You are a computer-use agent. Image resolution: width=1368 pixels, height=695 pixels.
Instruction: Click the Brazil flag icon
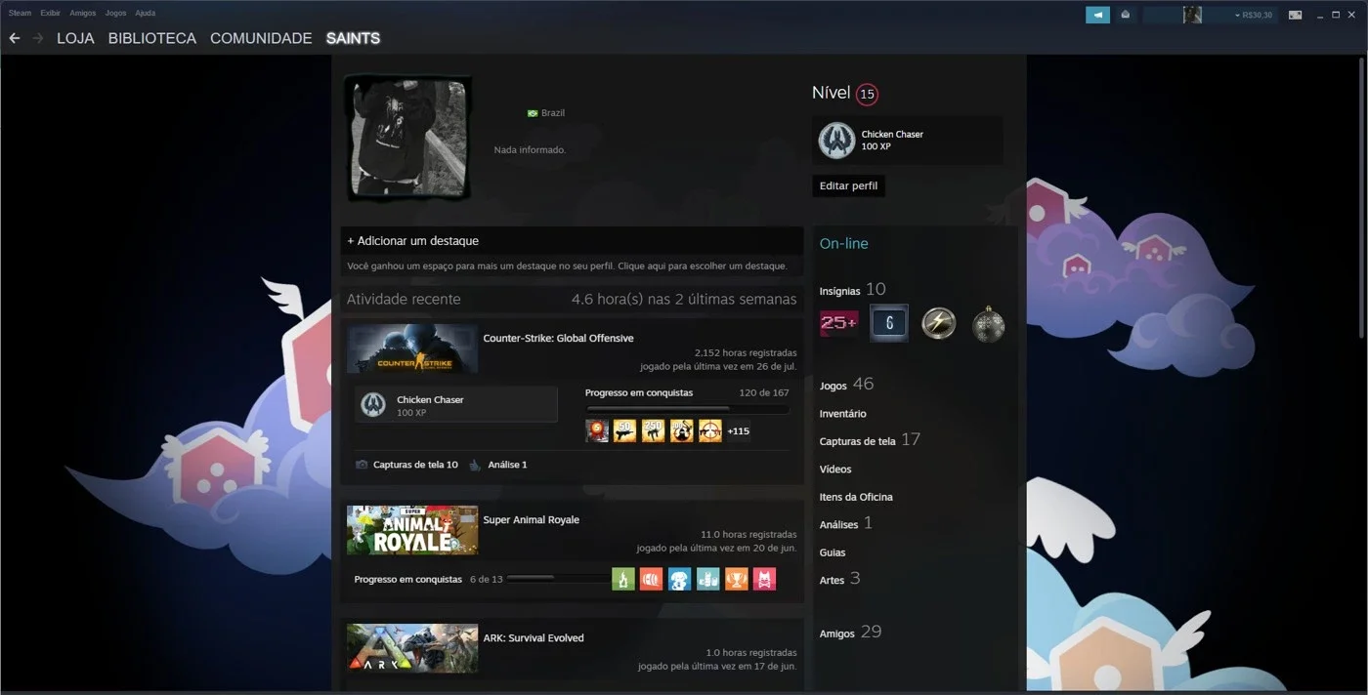[x=533, y=113]
